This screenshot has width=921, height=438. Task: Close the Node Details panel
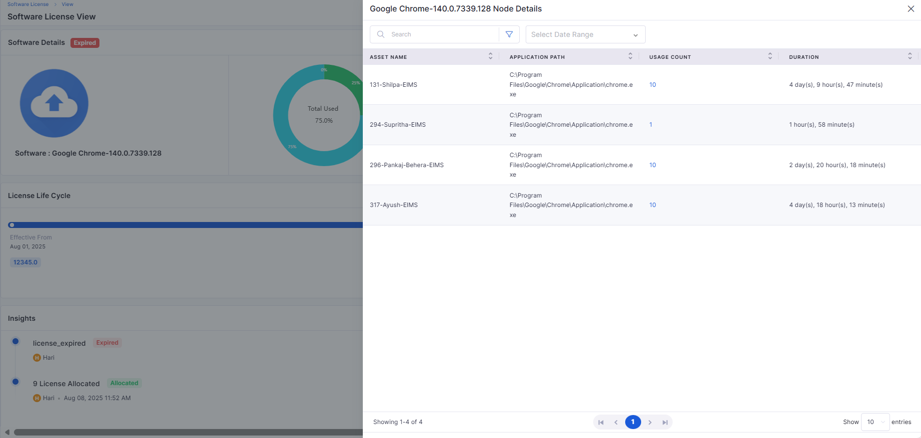pos(911,9)
